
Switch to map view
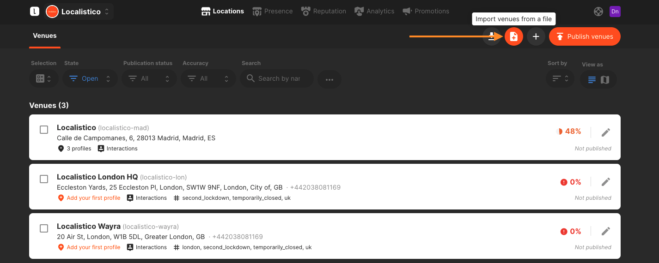point(605,80)
